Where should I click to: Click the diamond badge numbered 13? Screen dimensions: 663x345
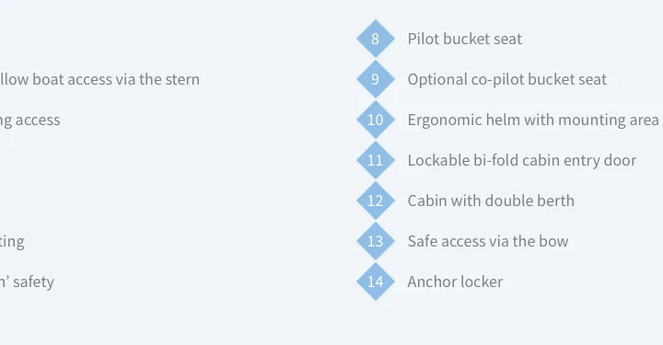[x=376, y=241]
